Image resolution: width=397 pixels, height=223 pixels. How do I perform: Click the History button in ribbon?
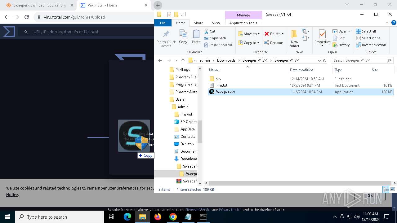click(x=341, y=45)
